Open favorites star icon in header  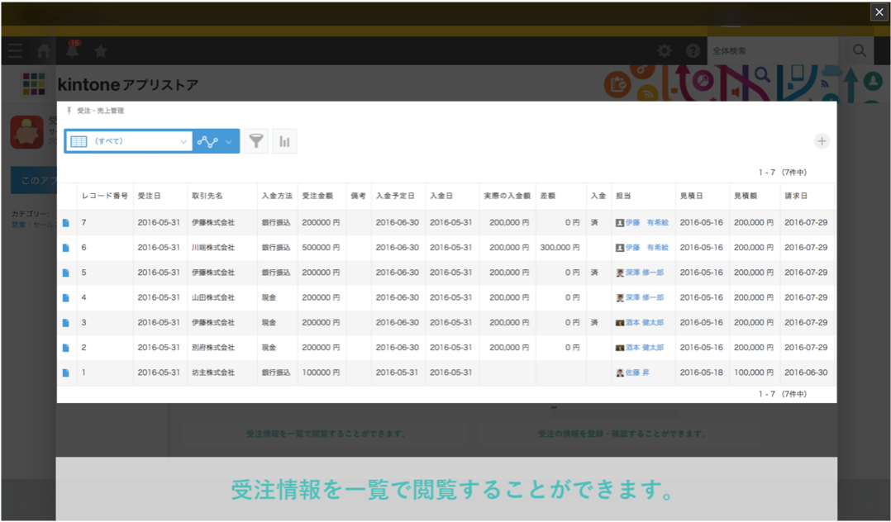(101, 52)
